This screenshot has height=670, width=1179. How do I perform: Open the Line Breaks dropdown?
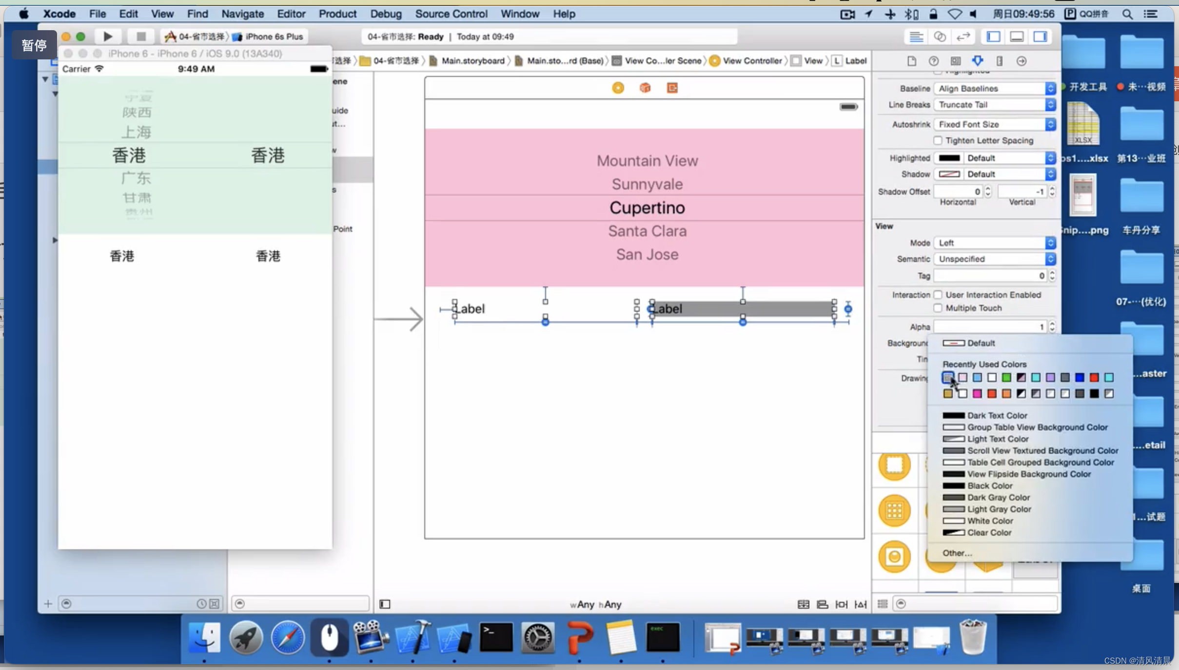[995, 105]
